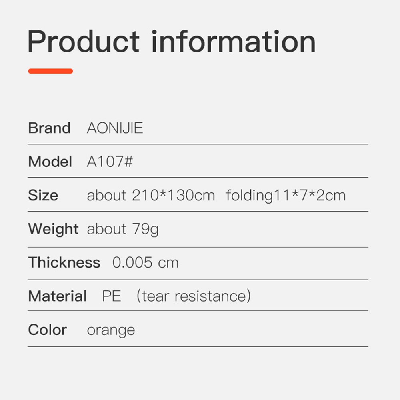Screen dimensions: 400x400
Task: Click the orange accent bar under the heading
Action: [x=50, y=71]
